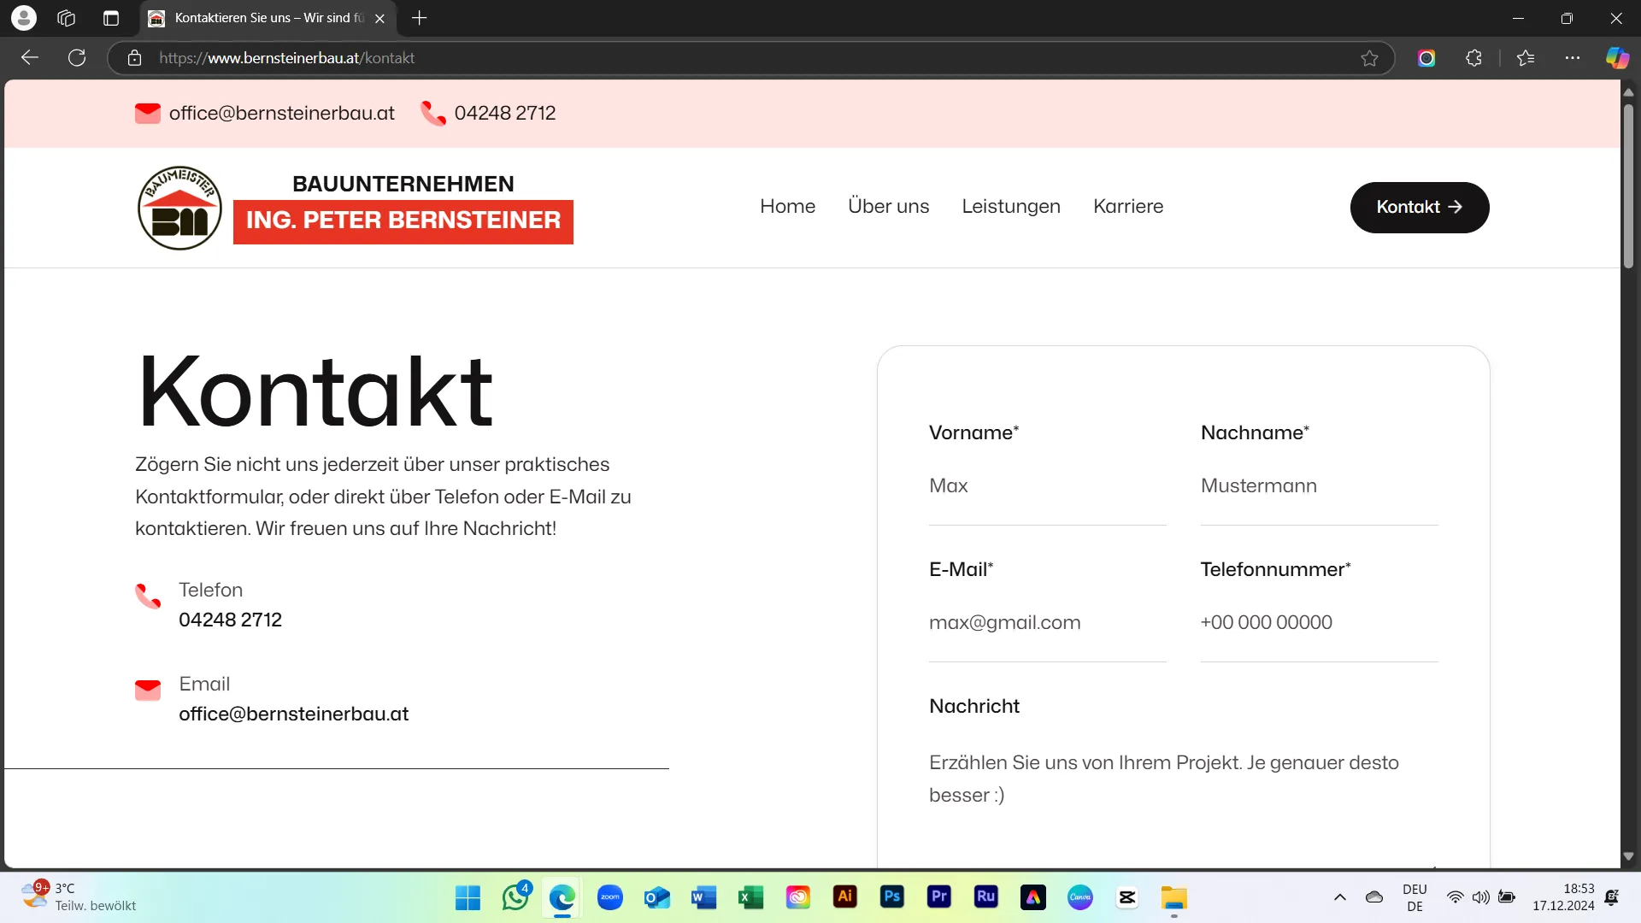Click email address under Email heading
This screenshot has height=923, width=1641.
click(x=293, y=714)
